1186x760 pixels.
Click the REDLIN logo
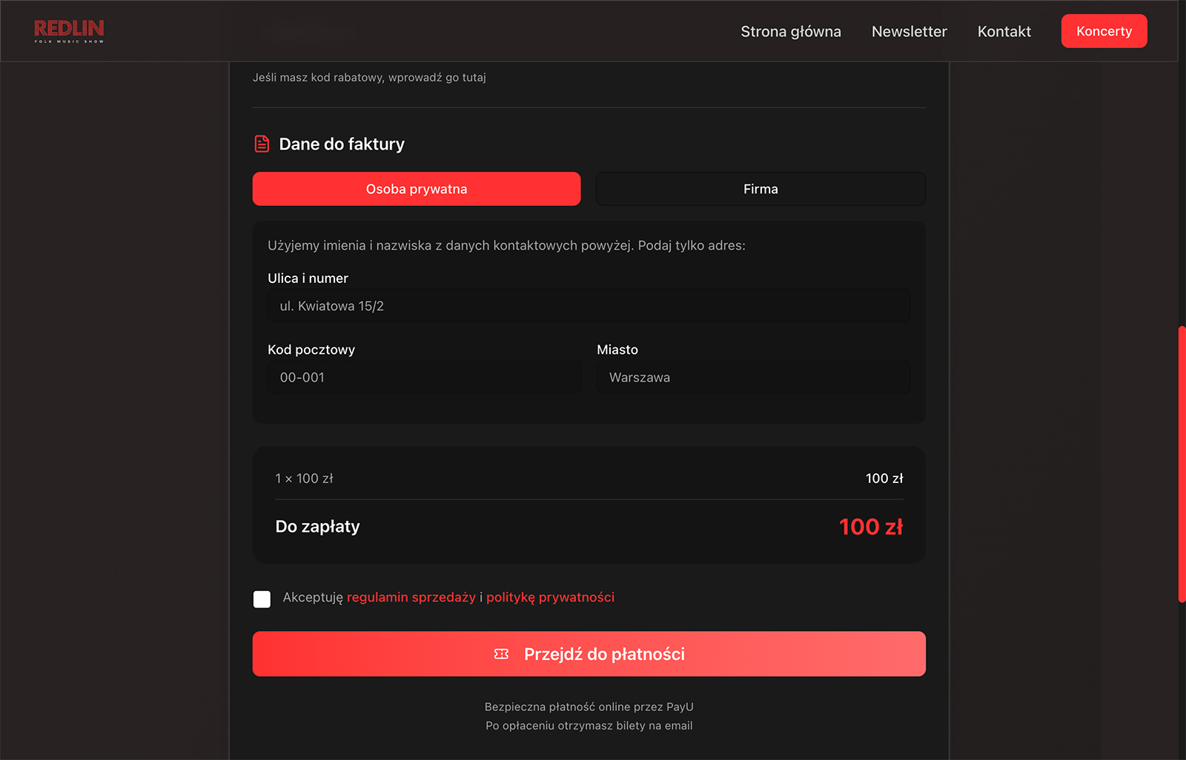(x=69, y=30)
